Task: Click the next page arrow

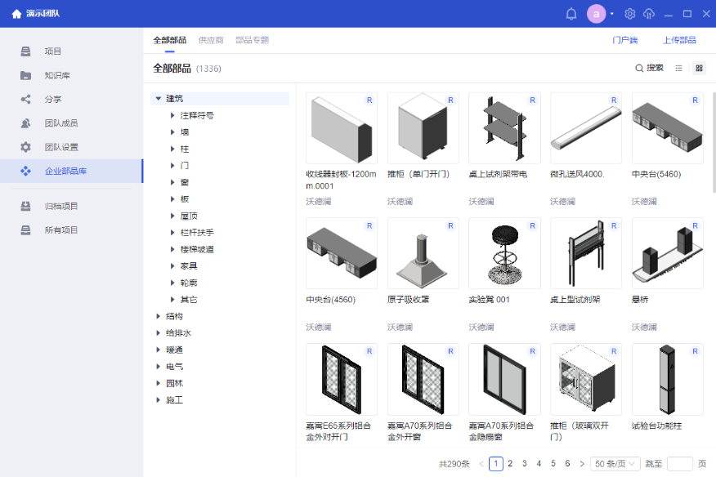Action: coord(582,464)
